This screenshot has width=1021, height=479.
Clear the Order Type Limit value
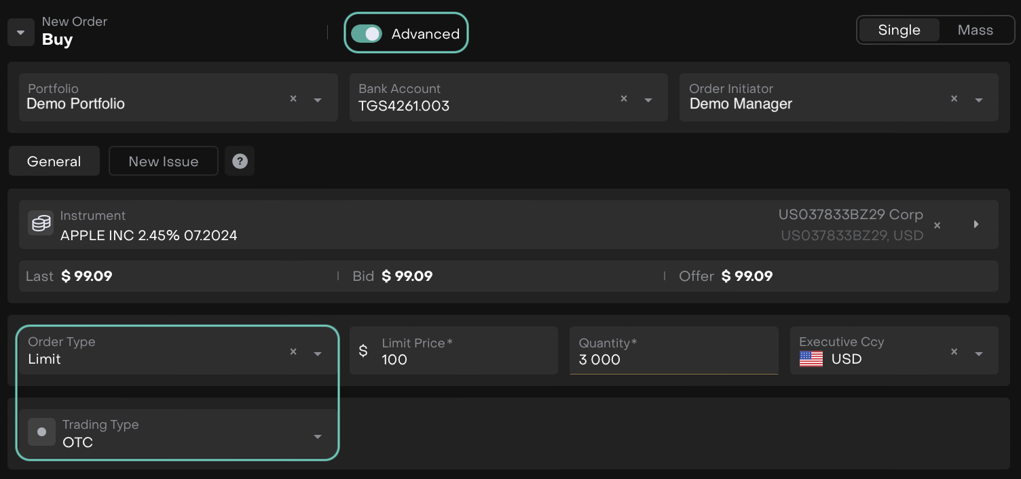tap(293, 351)
